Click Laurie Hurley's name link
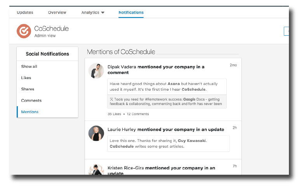Image resolution: width=299 pixels, height=195 pixels. tap(122, 129)
